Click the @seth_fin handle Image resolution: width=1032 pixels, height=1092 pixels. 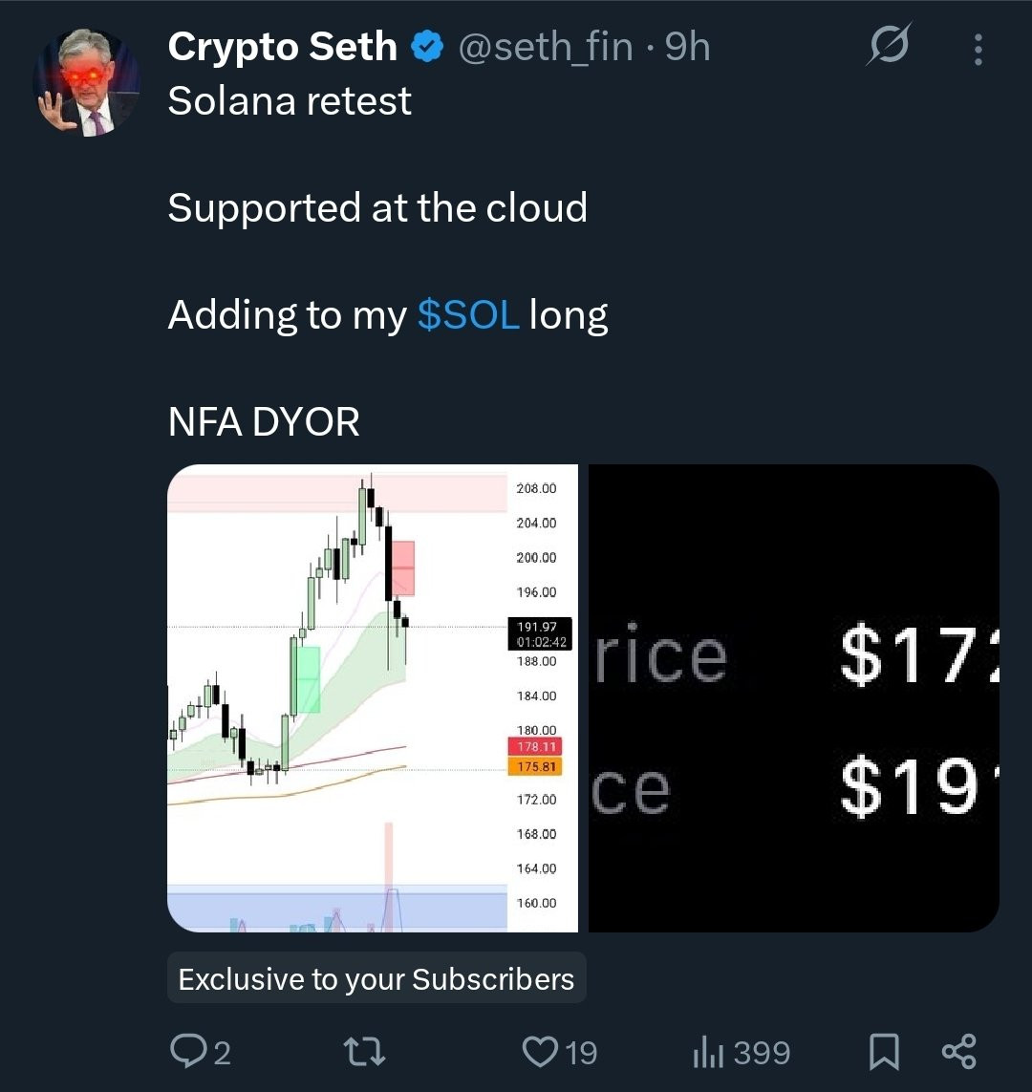point(546,47)
